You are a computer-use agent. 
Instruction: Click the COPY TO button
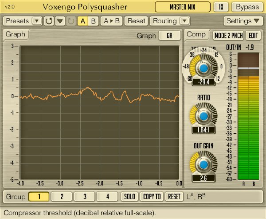pyautogui.click(x=152, y=196)
